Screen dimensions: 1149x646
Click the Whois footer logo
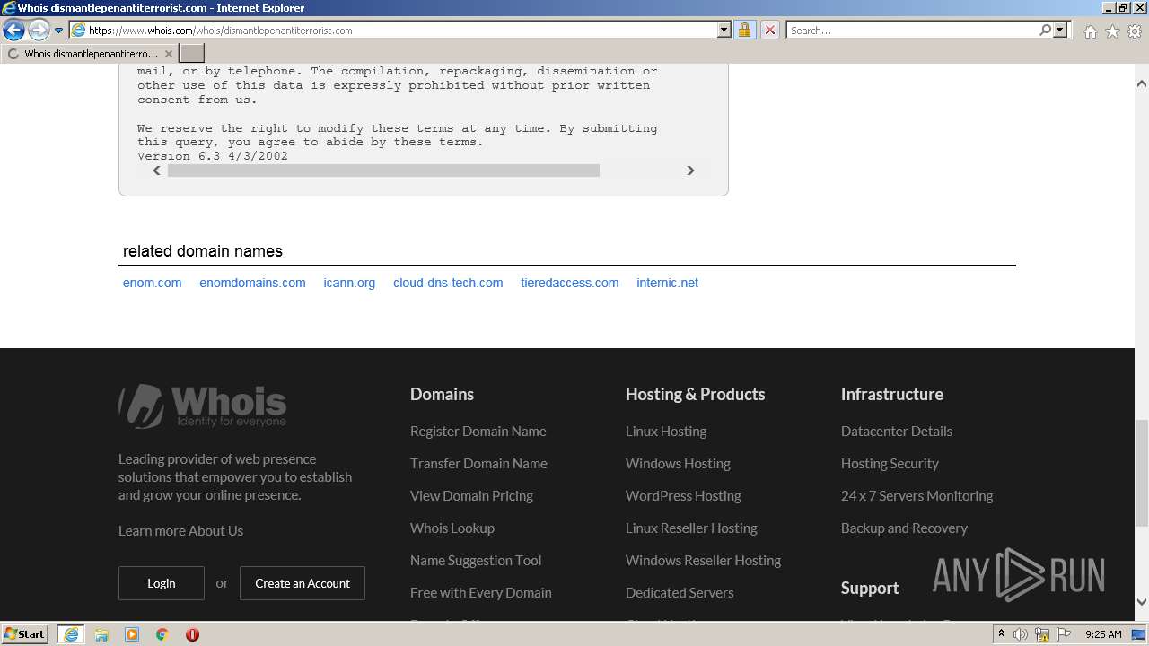tap(203, 406)
